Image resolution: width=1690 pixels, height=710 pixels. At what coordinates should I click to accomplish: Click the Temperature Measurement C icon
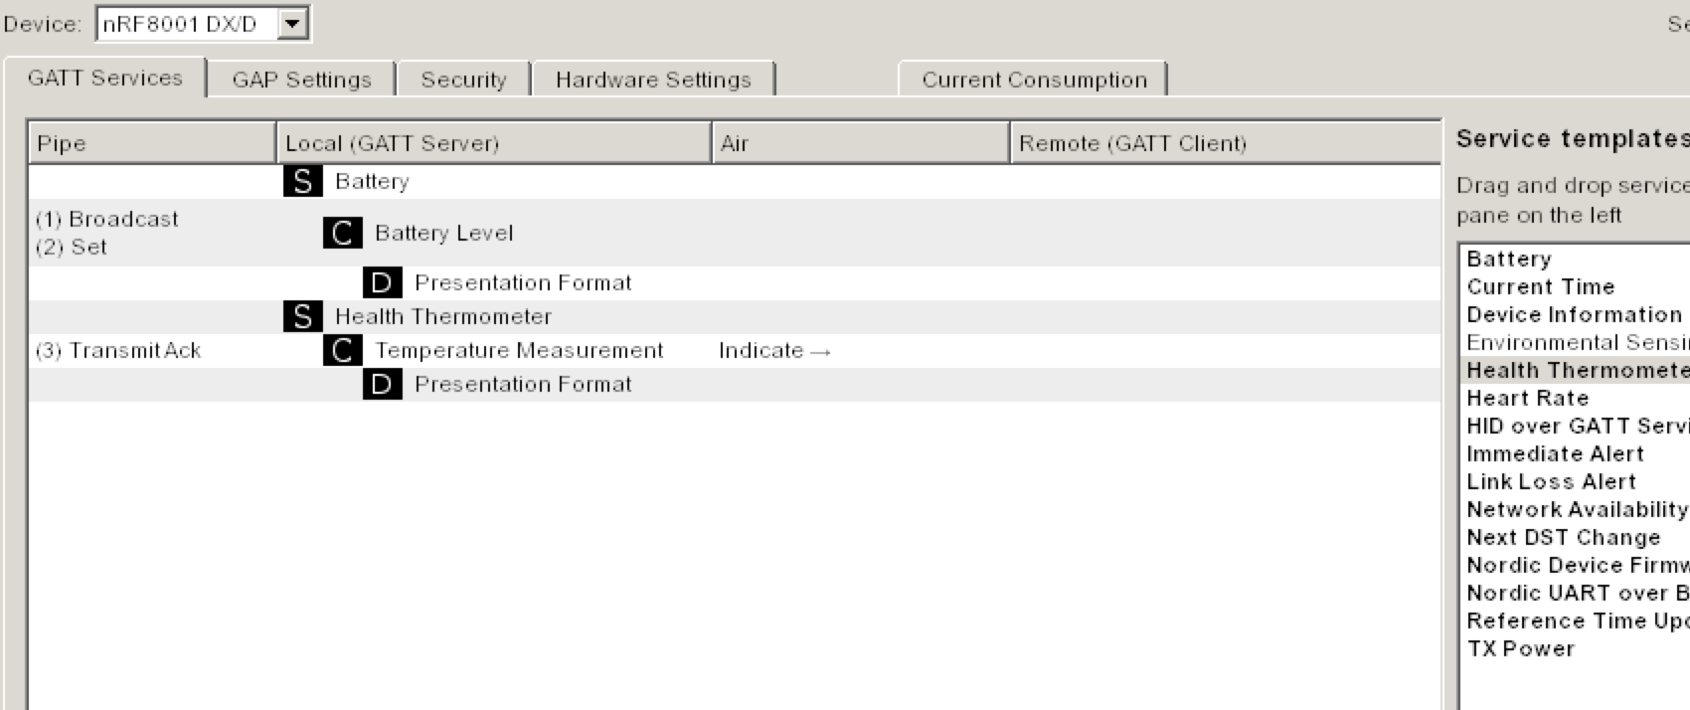(x=342, y=350)
